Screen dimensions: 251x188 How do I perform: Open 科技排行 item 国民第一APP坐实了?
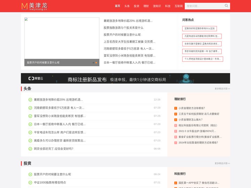coord(199,183)
